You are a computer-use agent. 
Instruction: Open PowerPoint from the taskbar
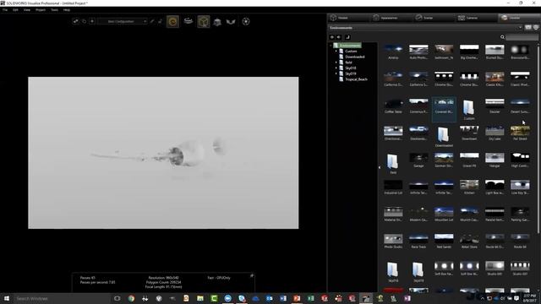(x=297, y=298)
